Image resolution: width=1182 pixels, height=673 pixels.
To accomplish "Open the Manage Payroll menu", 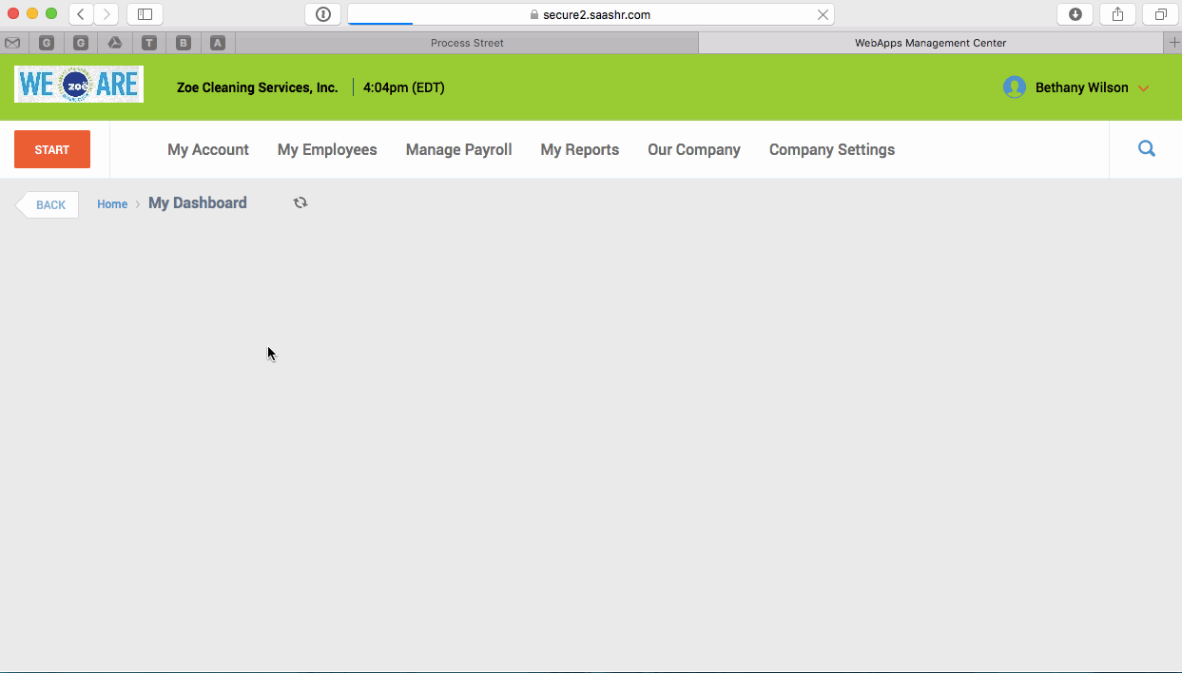I will coord(458,149).
